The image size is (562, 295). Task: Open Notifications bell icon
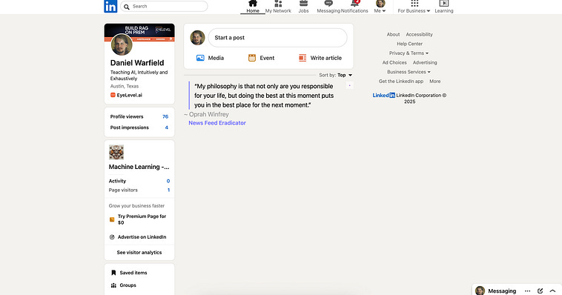pos(355,4)
